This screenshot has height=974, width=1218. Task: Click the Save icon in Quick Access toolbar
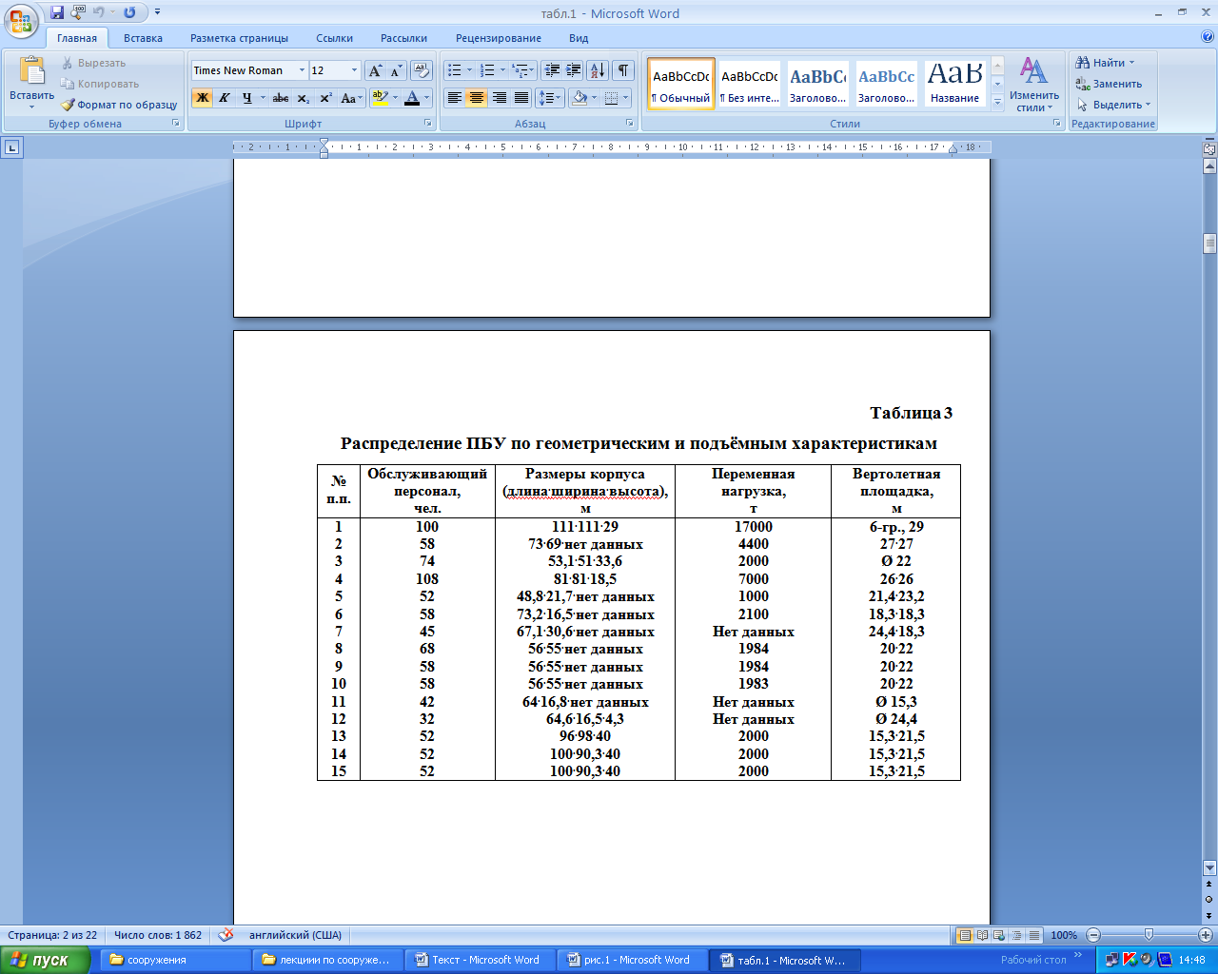coord(57,12)
